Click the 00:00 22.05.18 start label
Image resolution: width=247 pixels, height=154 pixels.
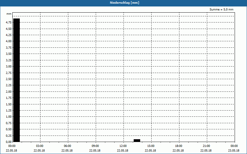11,148
